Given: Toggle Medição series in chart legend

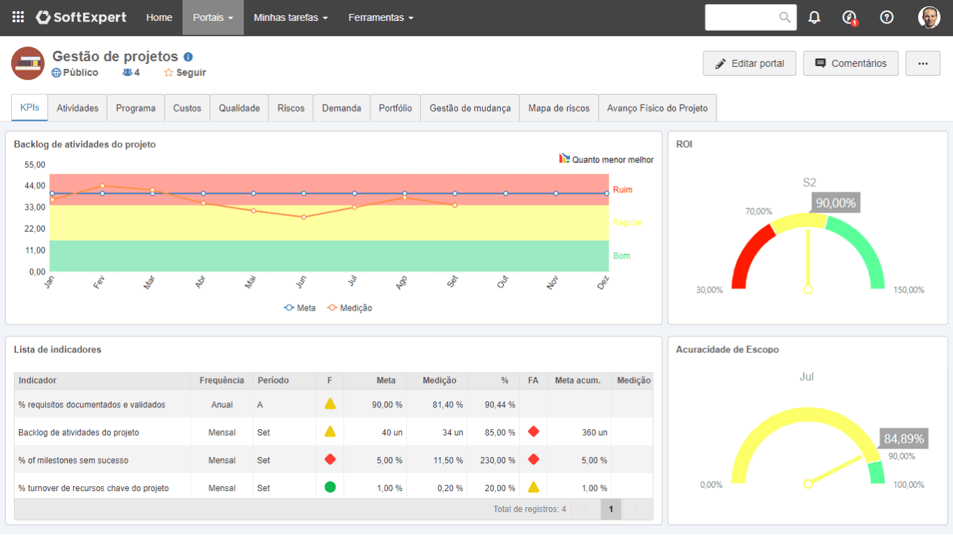Looking at the screenshot, I should [350, 308].
